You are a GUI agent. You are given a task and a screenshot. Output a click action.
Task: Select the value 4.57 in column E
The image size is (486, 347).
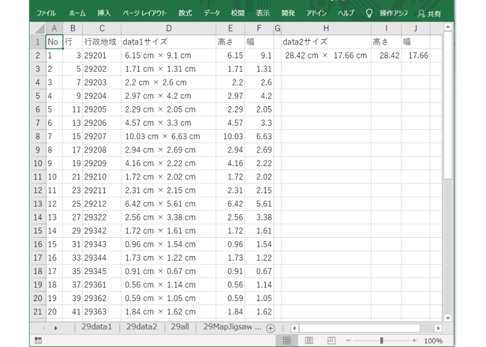230,123
